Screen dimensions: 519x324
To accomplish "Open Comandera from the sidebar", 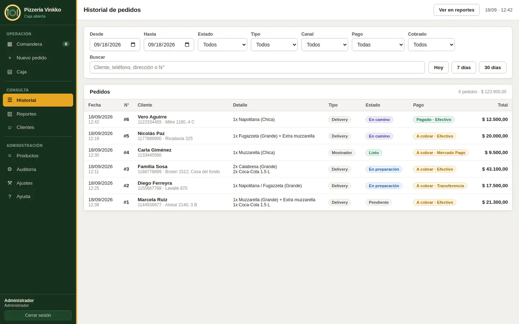I will pos(38,44).
